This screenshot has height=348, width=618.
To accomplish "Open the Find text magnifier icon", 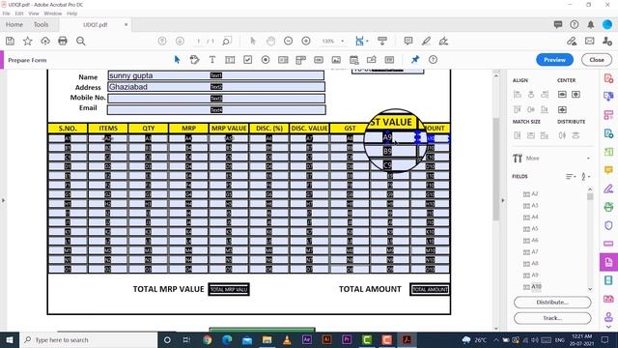I will [x=81, y=41].
